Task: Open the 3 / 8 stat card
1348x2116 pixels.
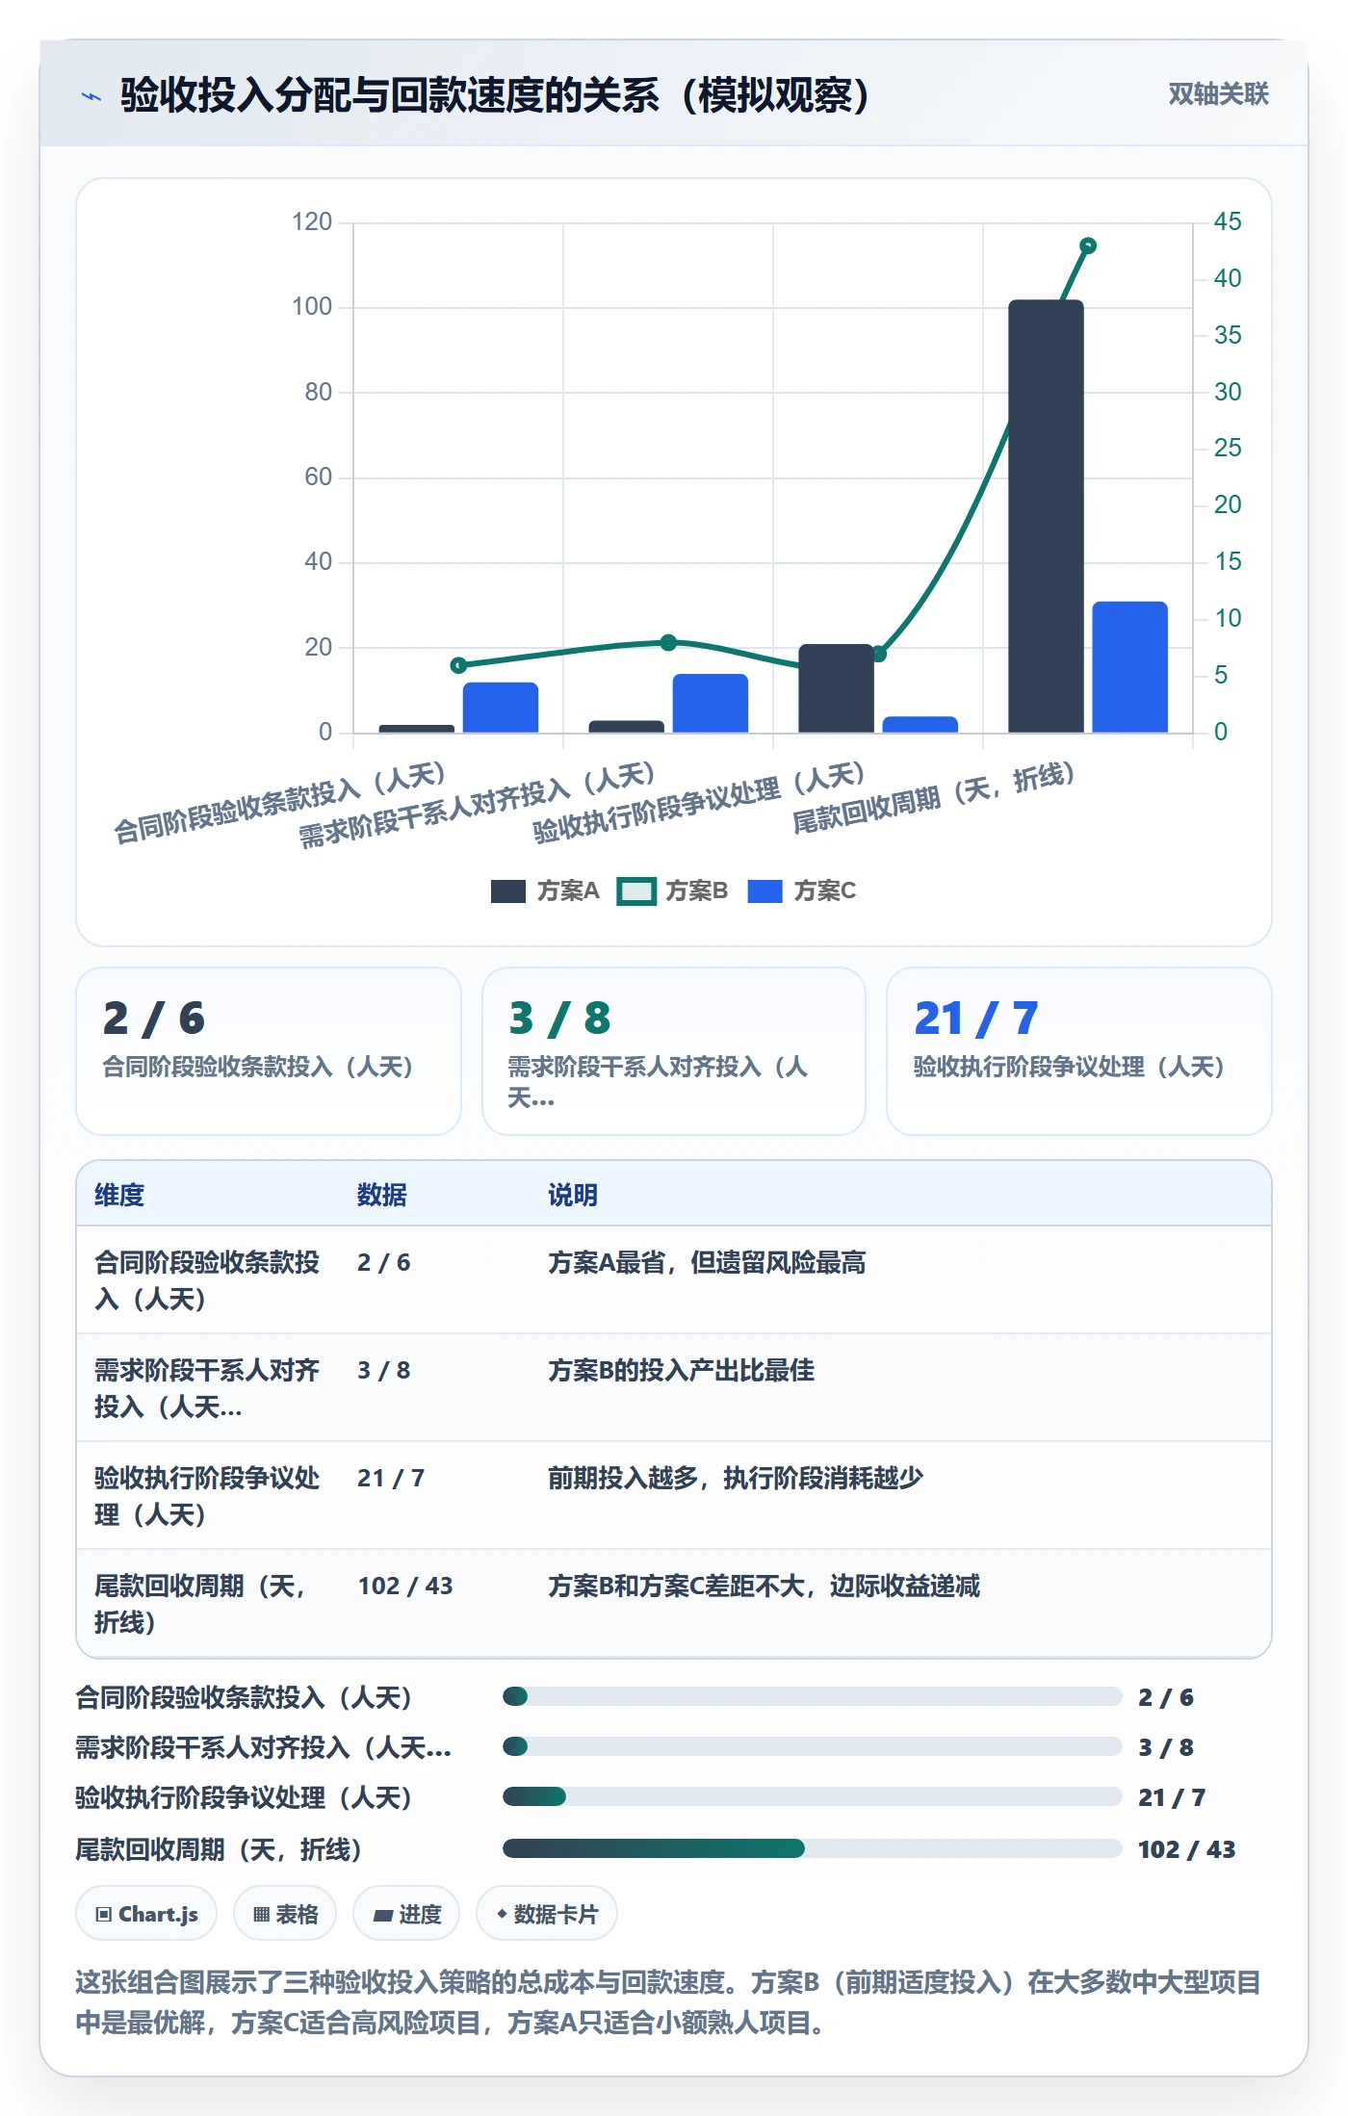Action: [x=674, y=1051]
